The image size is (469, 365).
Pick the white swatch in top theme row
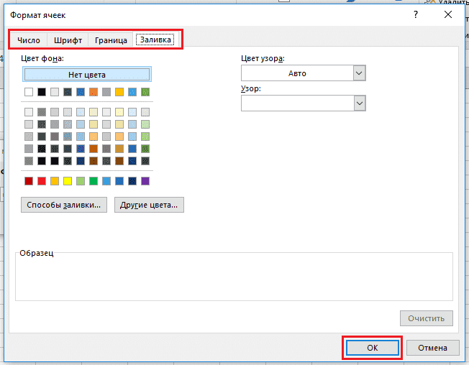click(x=29, y=91)
